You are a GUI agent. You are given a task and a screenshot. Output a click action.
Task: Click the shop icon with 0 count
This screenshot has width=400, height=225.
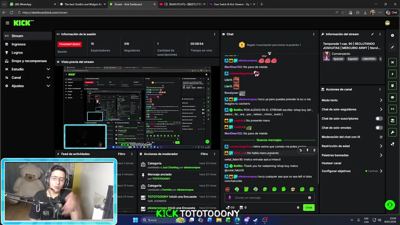coord(243,207)
